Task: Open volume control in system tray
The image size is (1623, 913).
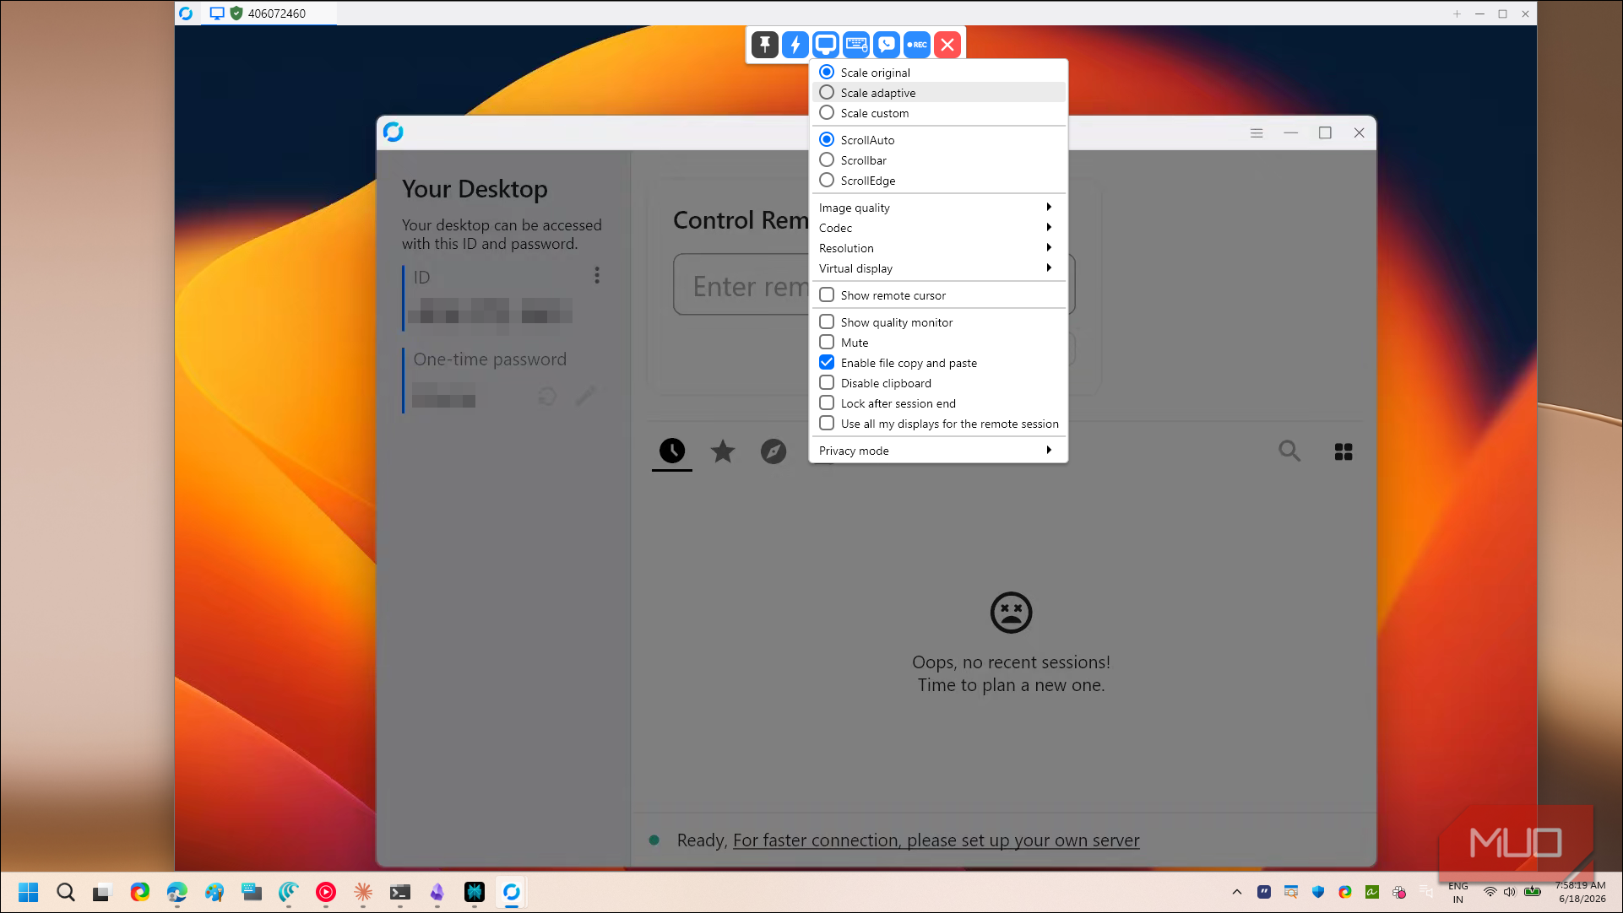Action: tap(1509, 892)
